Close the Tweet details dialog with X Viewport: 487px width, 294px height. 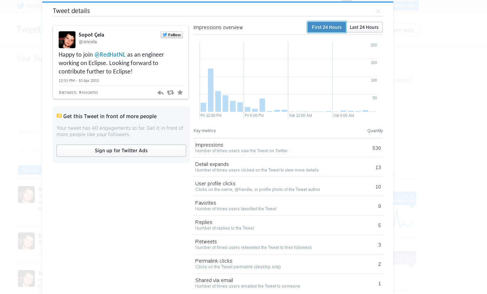(378, 11)
